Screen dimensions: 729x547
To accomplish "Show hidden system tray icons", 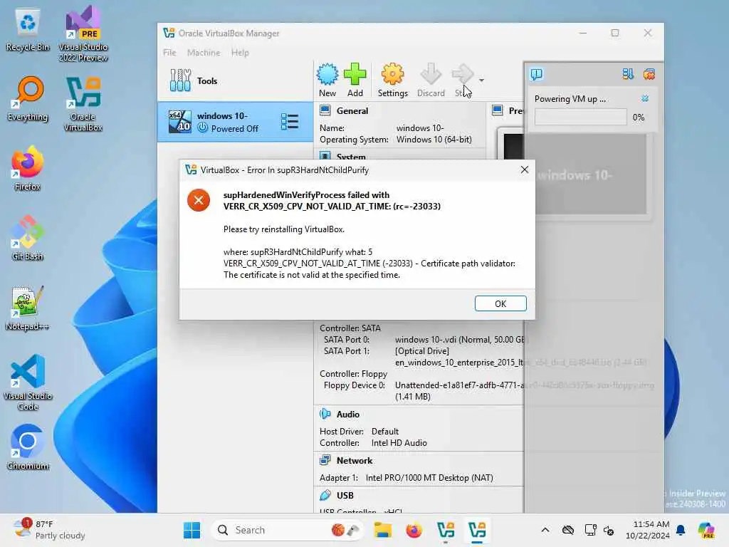I will [545, 530].
